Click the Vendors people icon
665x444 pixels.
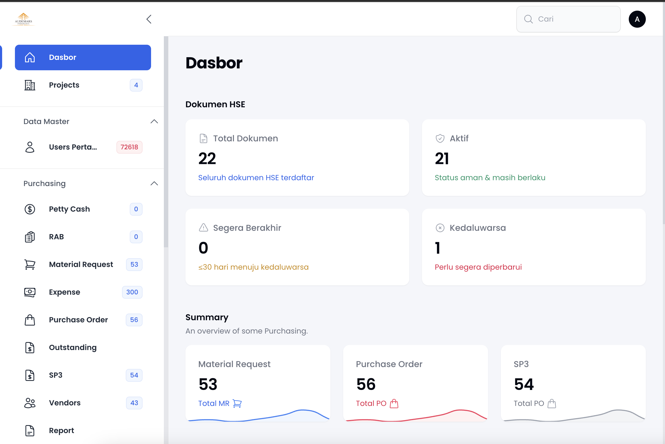(x=30, y=403)
